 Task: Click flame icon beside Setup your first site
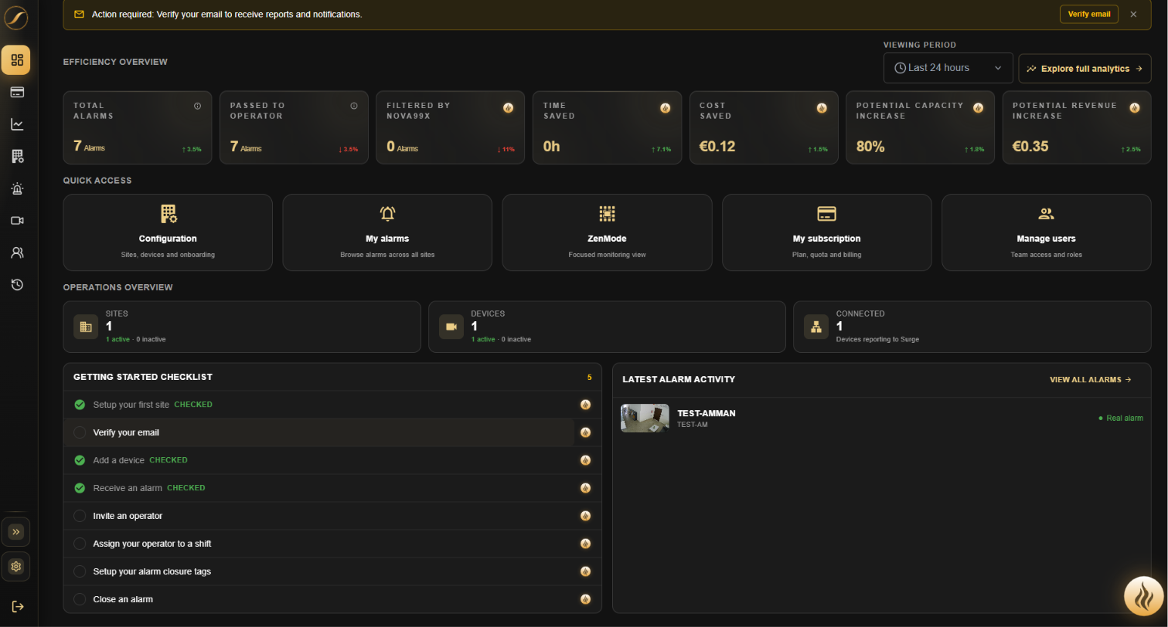[x=585, y=405]
